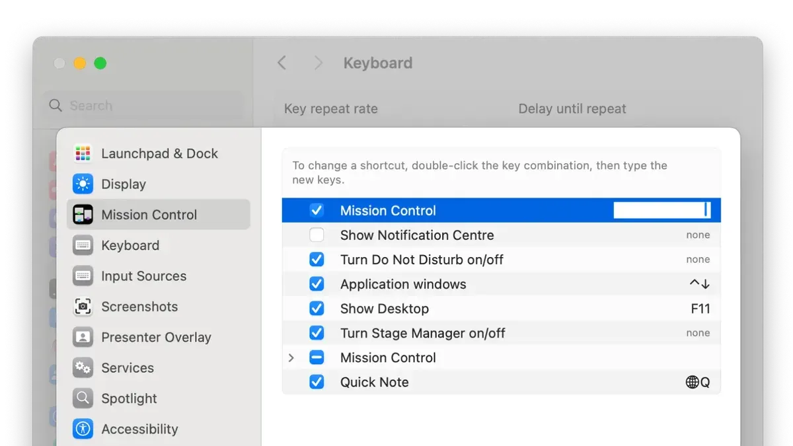Viewport: 793px width, 446px height.
Task: Select the Application windows row label
Action: (x=403, y=284)
